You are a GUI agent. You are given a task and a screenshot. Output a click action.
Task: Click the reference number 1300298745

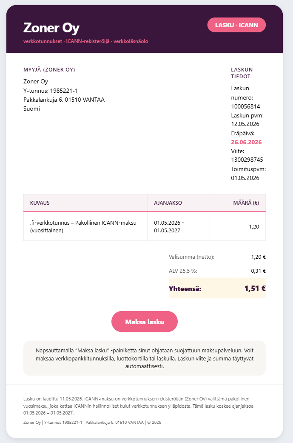(x=247, y=160)
